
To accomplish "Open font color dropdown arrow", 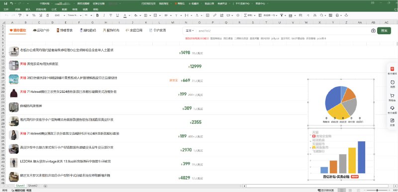I will pos(129,15).
